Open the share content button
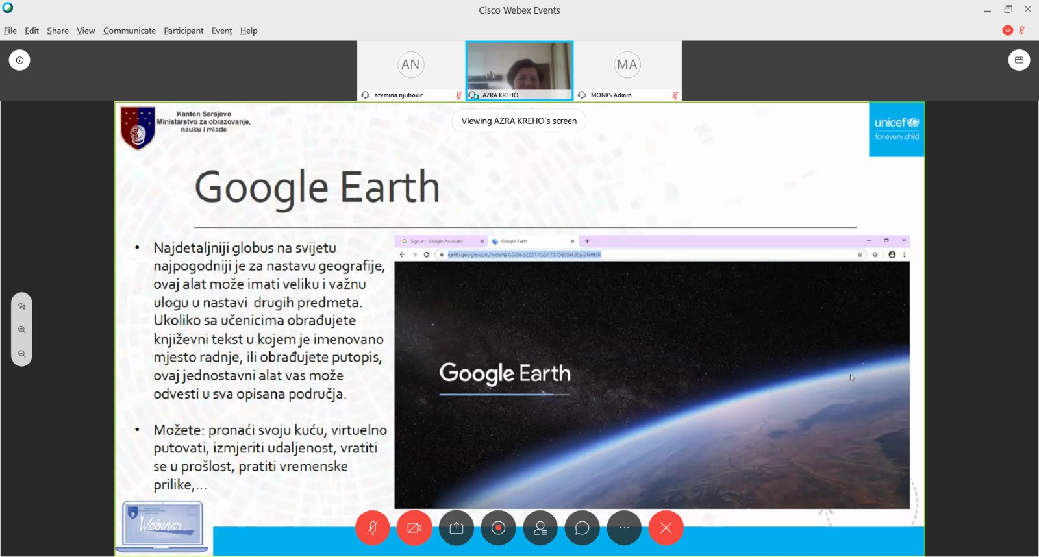 click(x=457, y=528)
